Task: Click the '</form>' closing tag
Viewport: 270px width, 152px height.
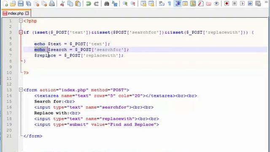Action: (33, 136)
